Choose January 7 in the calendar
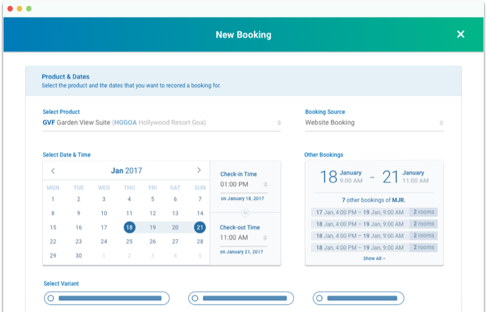 coord(200,199)
